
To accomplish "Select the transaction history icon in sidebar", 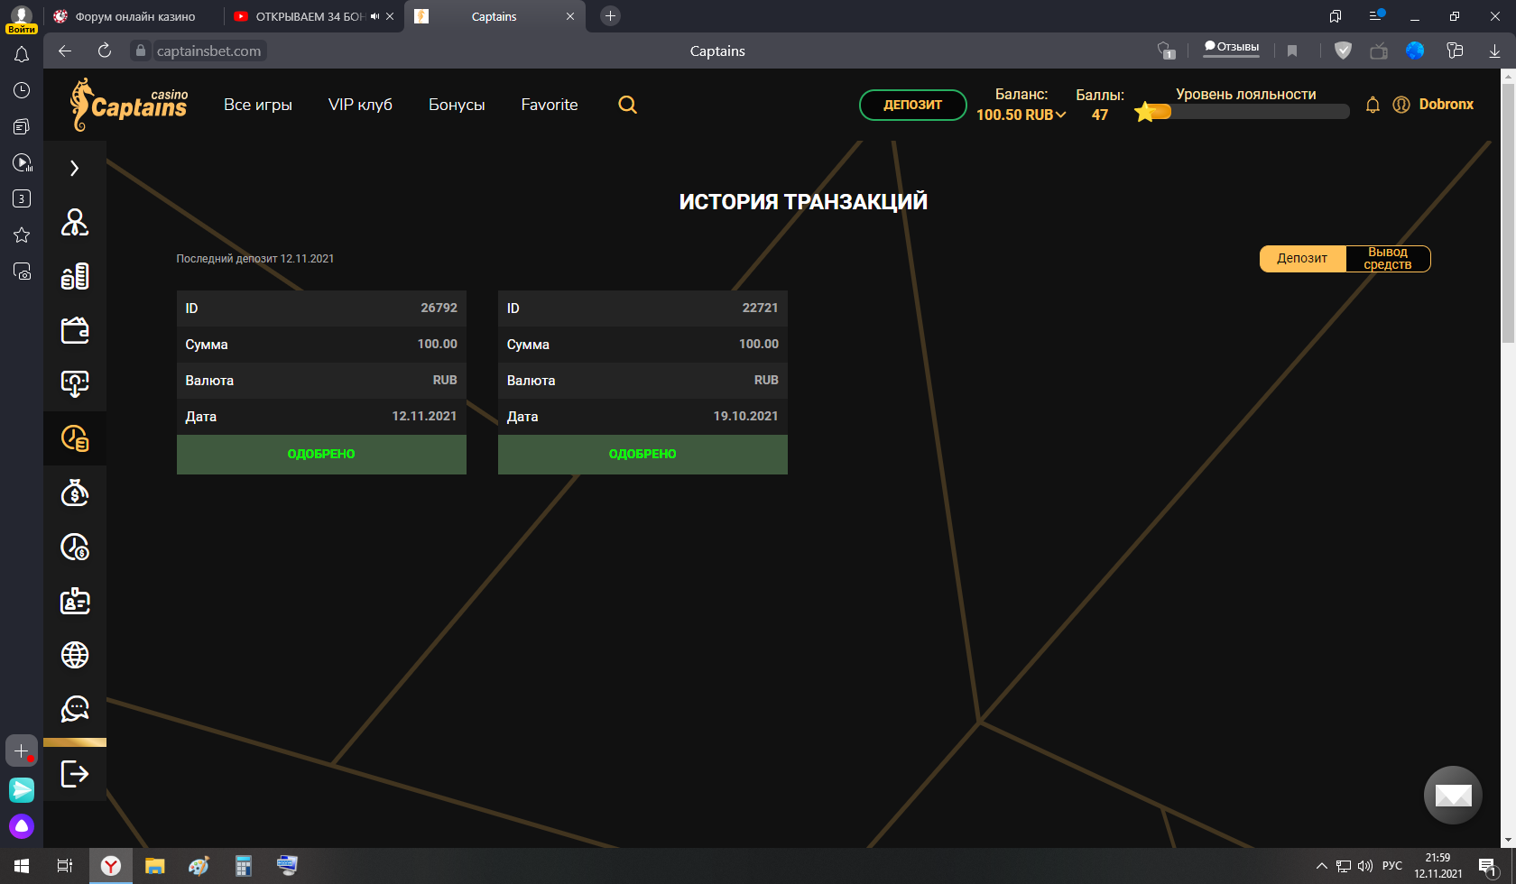I will 75,438.
